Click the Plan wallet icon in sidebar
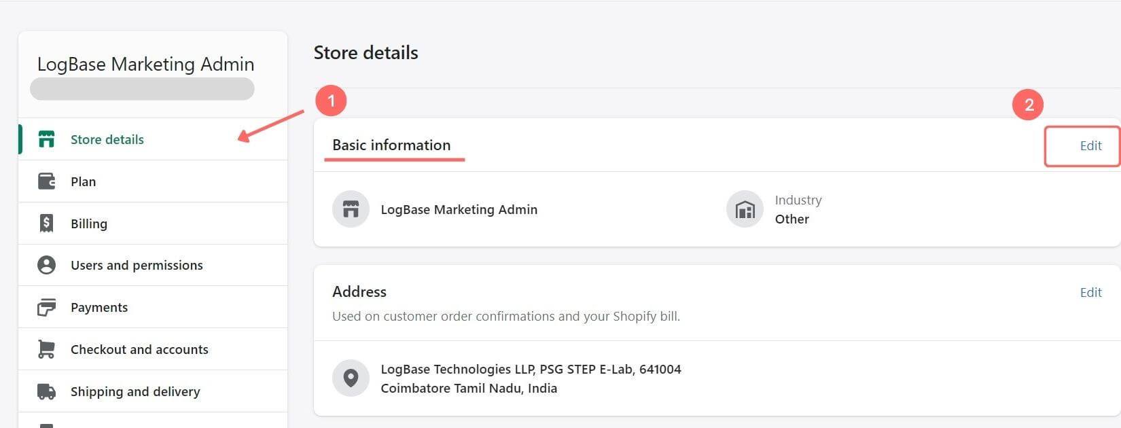The height and width of the screenshot is (428, 1121). click(x=46, y=181)
